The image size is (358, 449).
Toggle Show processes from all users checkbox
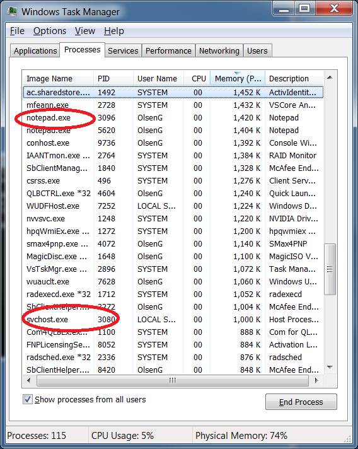28,399
